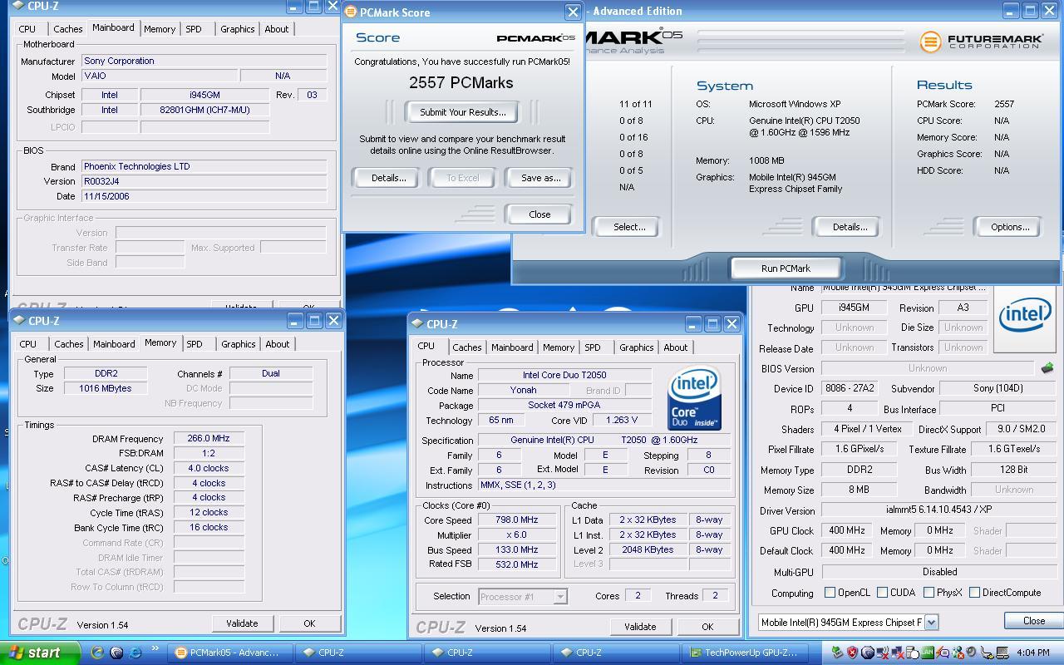
Task: Click the chat bubble tray icon
Action: 942,653
